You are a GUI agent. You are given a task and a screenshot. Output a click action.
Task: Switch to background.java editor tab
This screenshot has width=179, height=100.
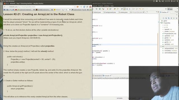(110, 12)
